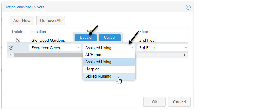This screenshot has height=110, width=263.
Task: Click the Location column header
Action: coord(38,32)
